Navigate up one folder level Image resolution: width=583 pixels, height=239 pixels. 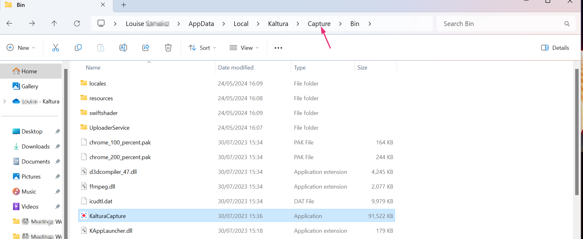54,23
